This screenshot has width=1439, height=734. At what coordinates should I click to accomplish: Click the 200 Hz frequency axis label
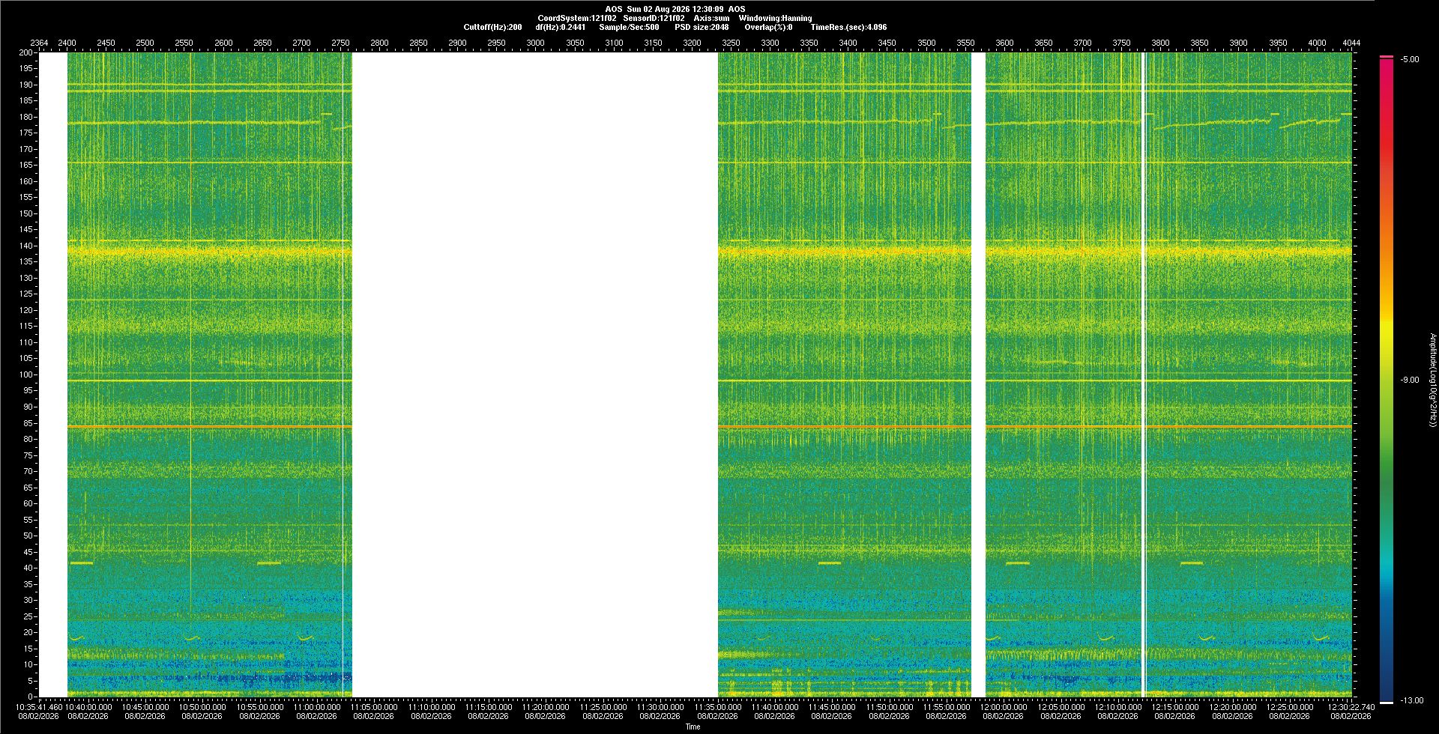[26, 52]
